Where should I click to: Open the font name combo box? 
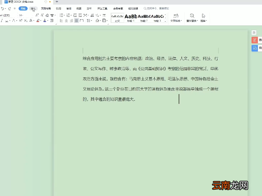(8, 15)
